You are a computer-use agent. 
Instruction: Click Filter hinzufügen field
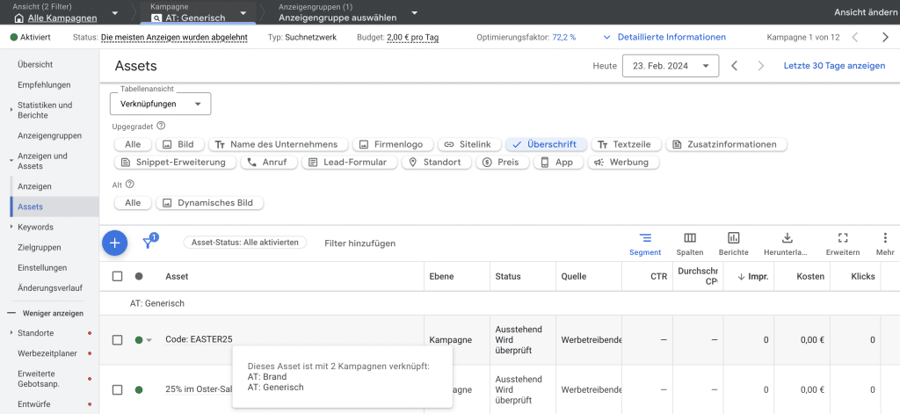tap(359, 243)
